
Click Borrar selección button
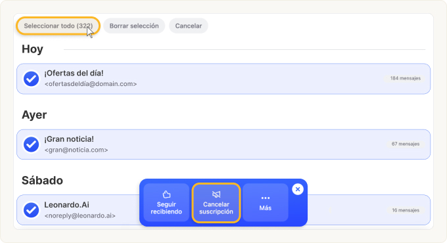(x=134, y=26)
